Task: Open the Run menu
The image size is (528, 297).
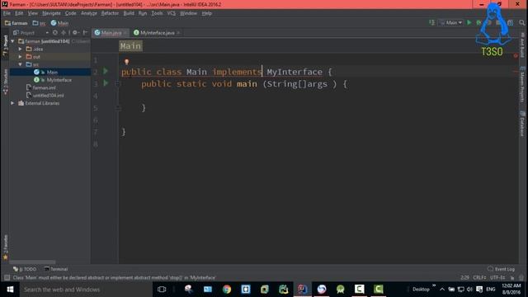Action: tap(143, 13)
